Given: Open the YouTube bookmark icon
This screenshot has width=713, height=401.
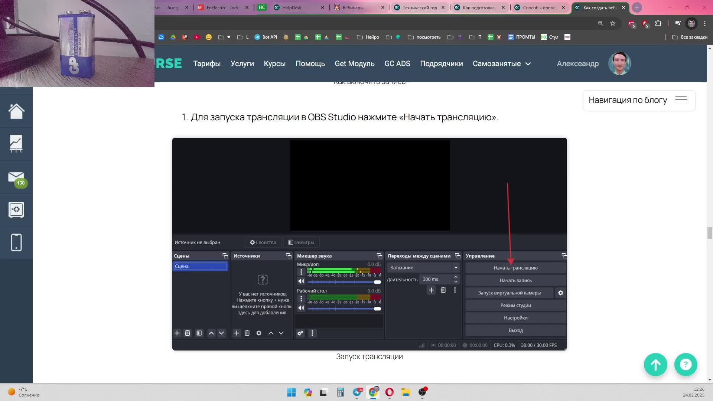Looking at the screenshot, I should click(x=197, y=37).
